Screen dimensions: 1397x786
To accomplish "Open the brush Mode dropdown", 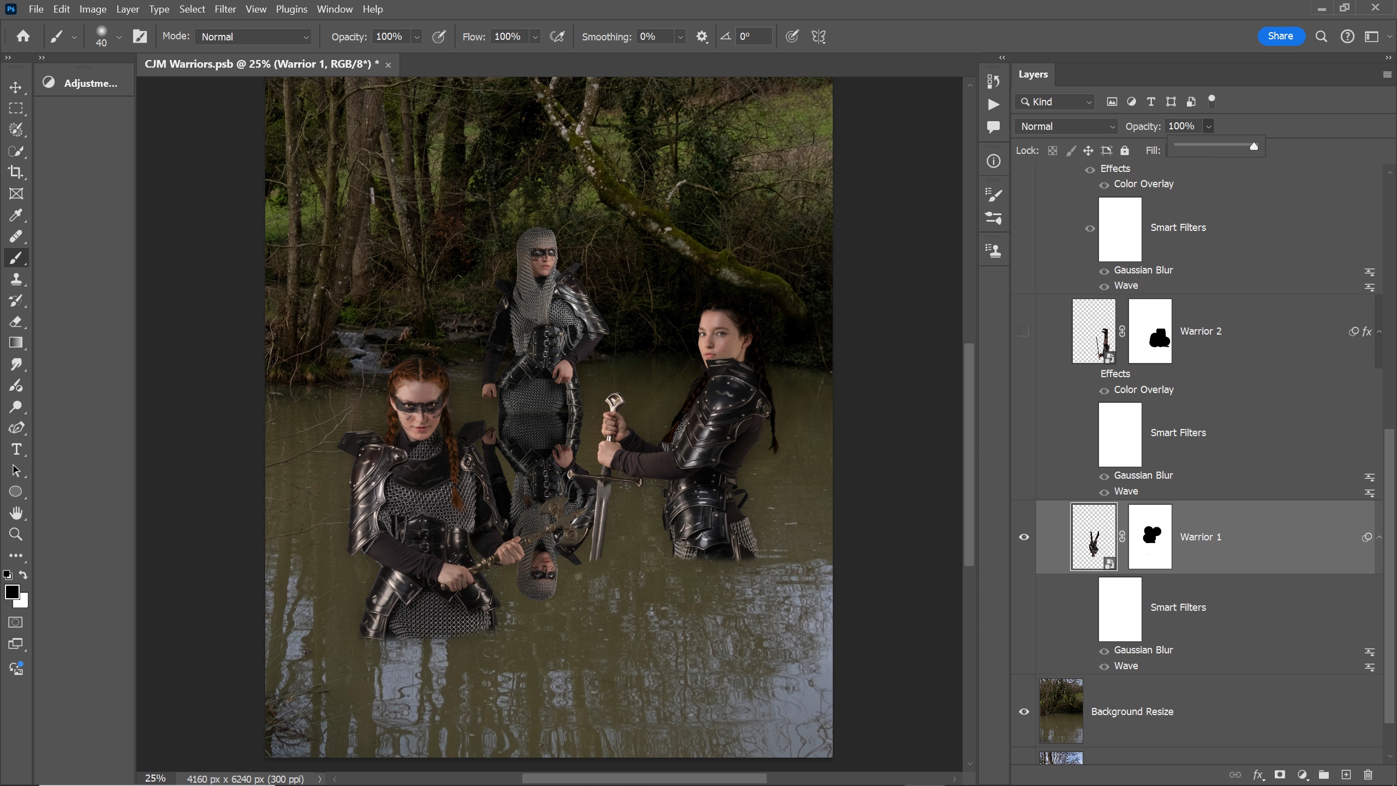I will [254, 37].
